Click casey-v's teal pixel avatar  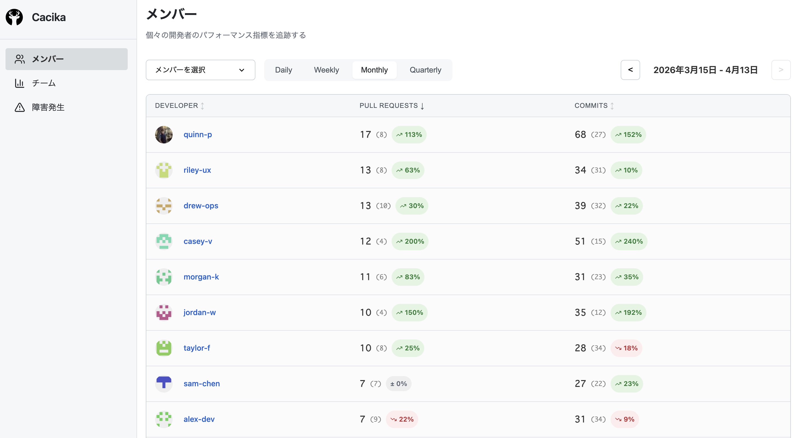coord(164,241)
